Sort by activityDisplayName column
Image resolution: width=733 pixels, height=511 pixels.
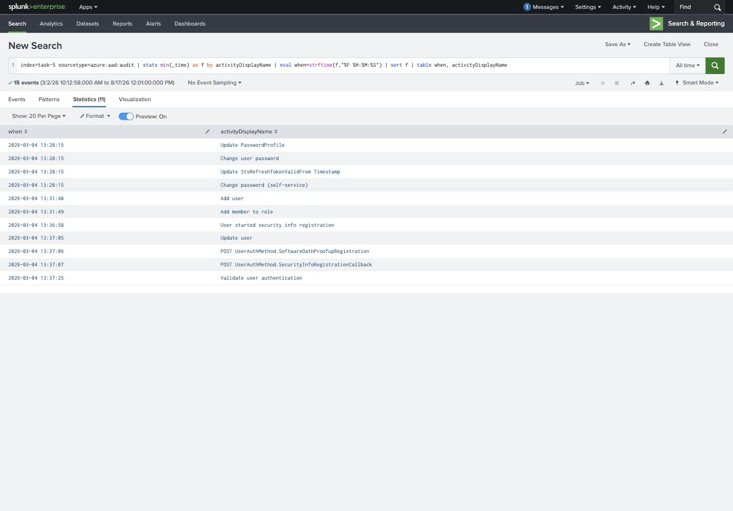coord(249,132)
